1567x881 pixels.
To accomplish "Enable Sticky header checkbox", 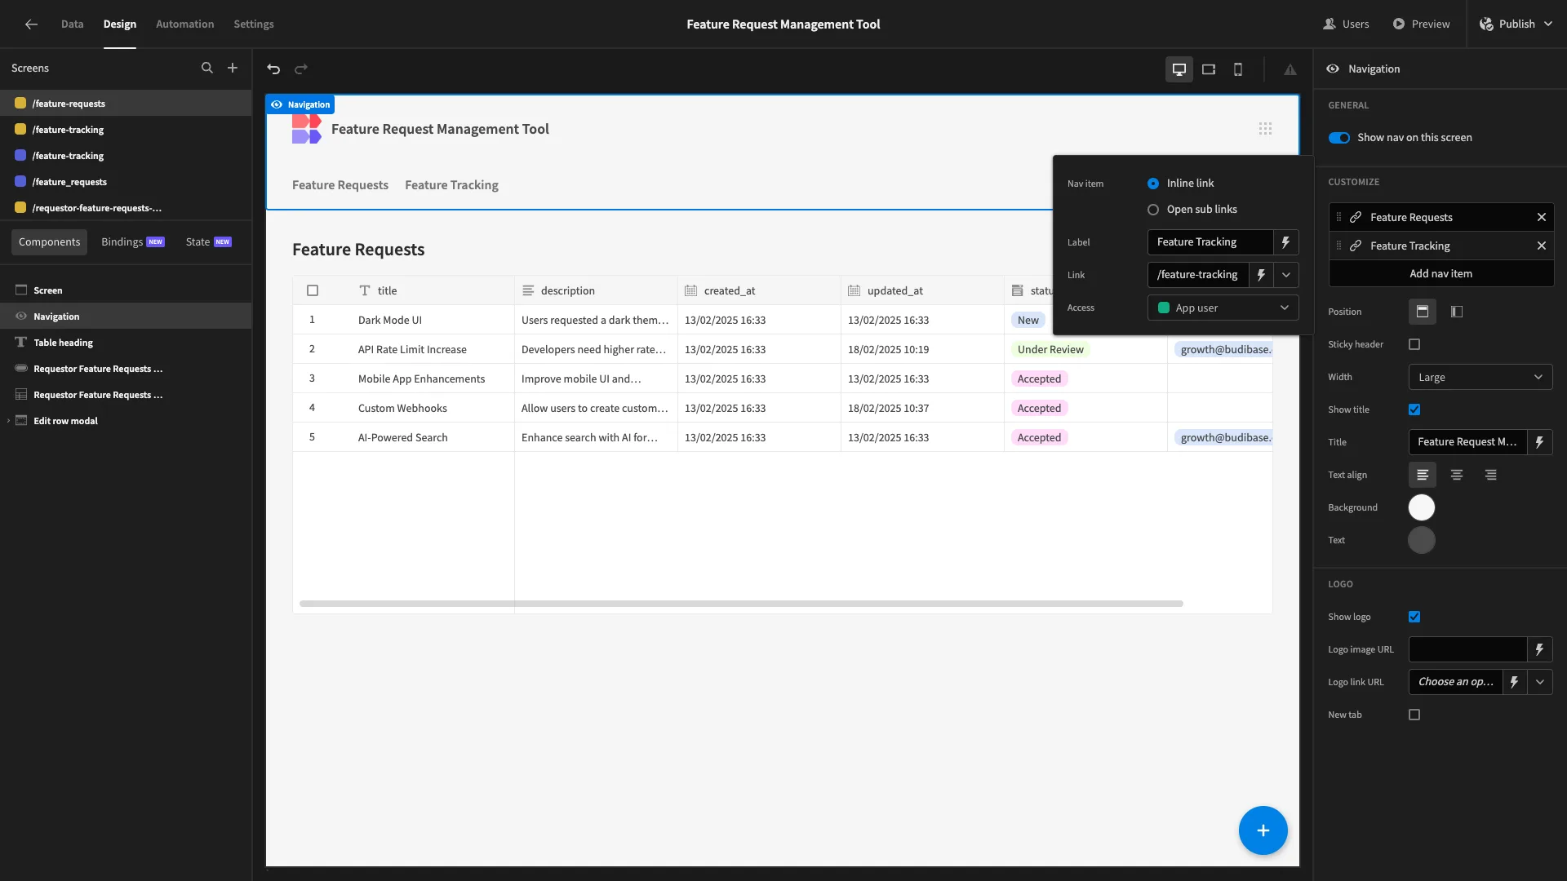I will point(1414,344).
